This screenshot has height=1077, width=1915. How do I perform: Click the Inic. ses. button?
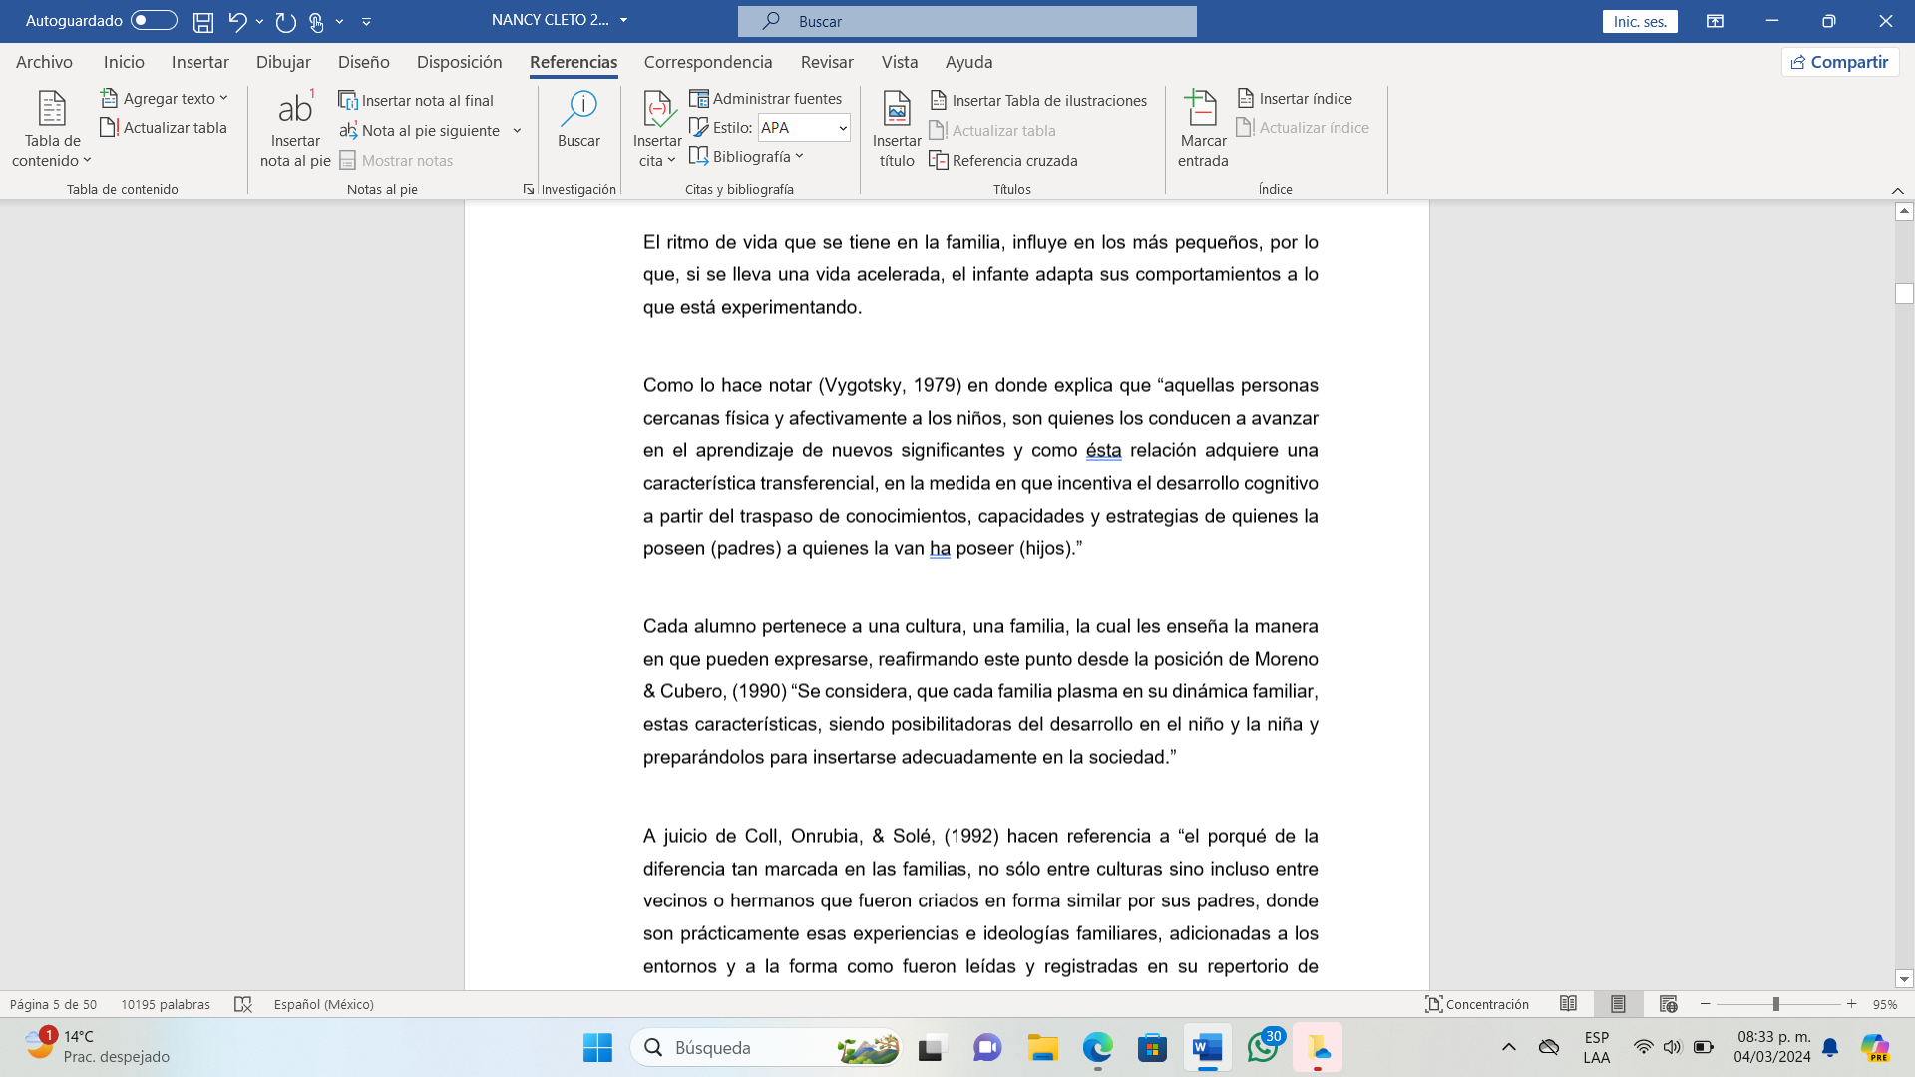(x=1640, y=21)
